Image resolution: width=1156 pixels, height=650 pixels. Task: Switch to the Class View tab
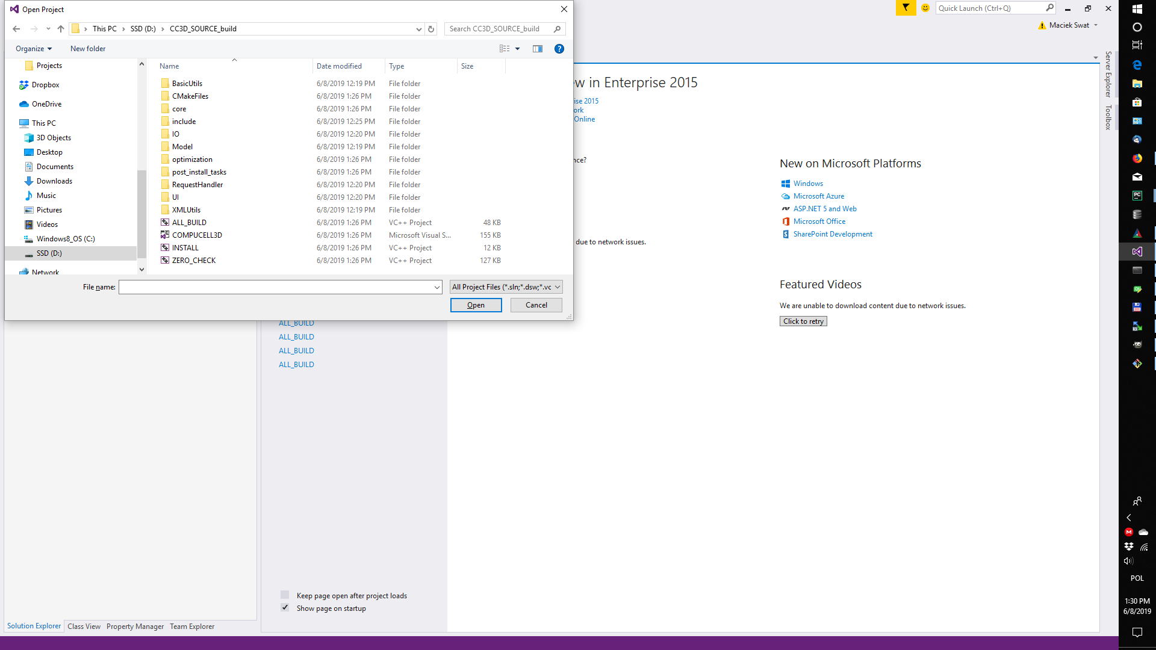coord(84,627)
